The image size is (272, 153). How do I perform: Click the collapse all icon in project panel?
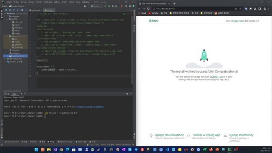click(17, 10)
